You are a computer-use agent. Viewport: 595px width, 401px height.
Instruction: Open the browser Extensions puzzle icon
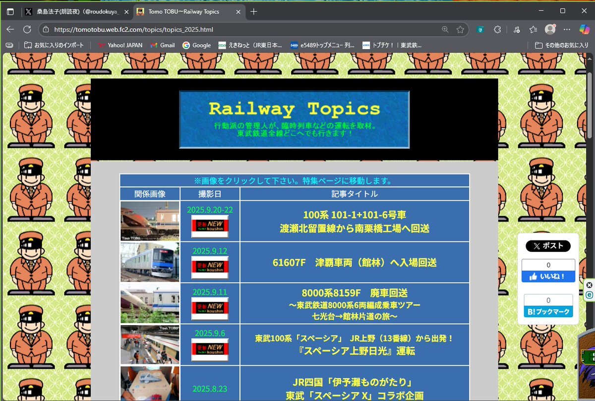pyautogui.click(x=498, y=29)
